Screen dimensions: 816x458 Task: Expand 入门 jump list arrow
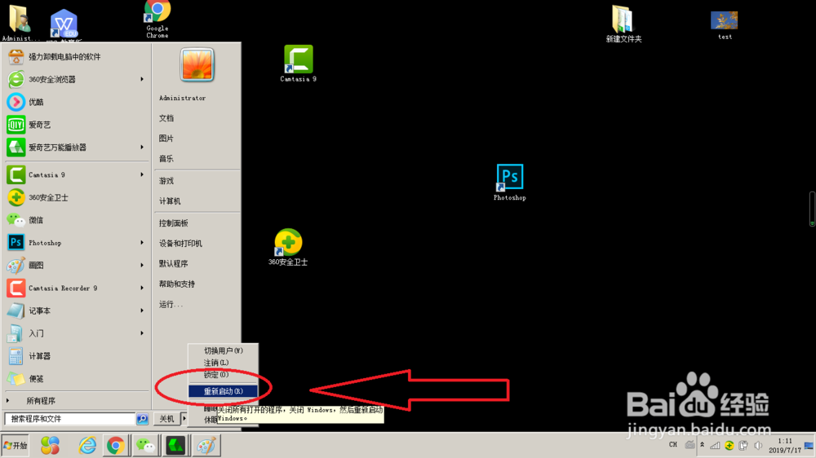[x=141, y=333]
